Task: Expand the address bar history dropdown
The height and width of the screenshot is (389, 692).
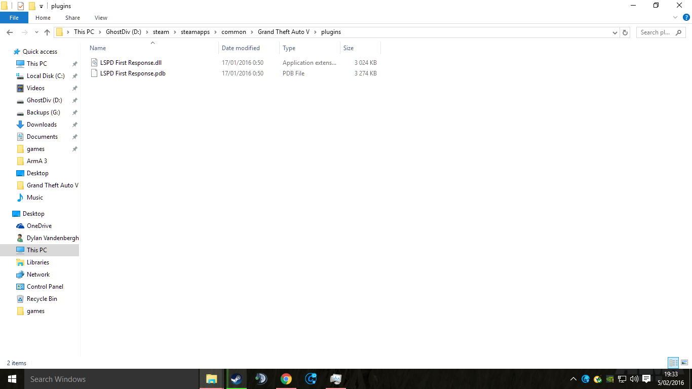Action: [x=615, y=32]
